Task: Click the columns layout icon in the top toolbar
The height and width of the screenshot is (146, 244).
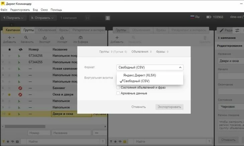Action: [108, 18]
